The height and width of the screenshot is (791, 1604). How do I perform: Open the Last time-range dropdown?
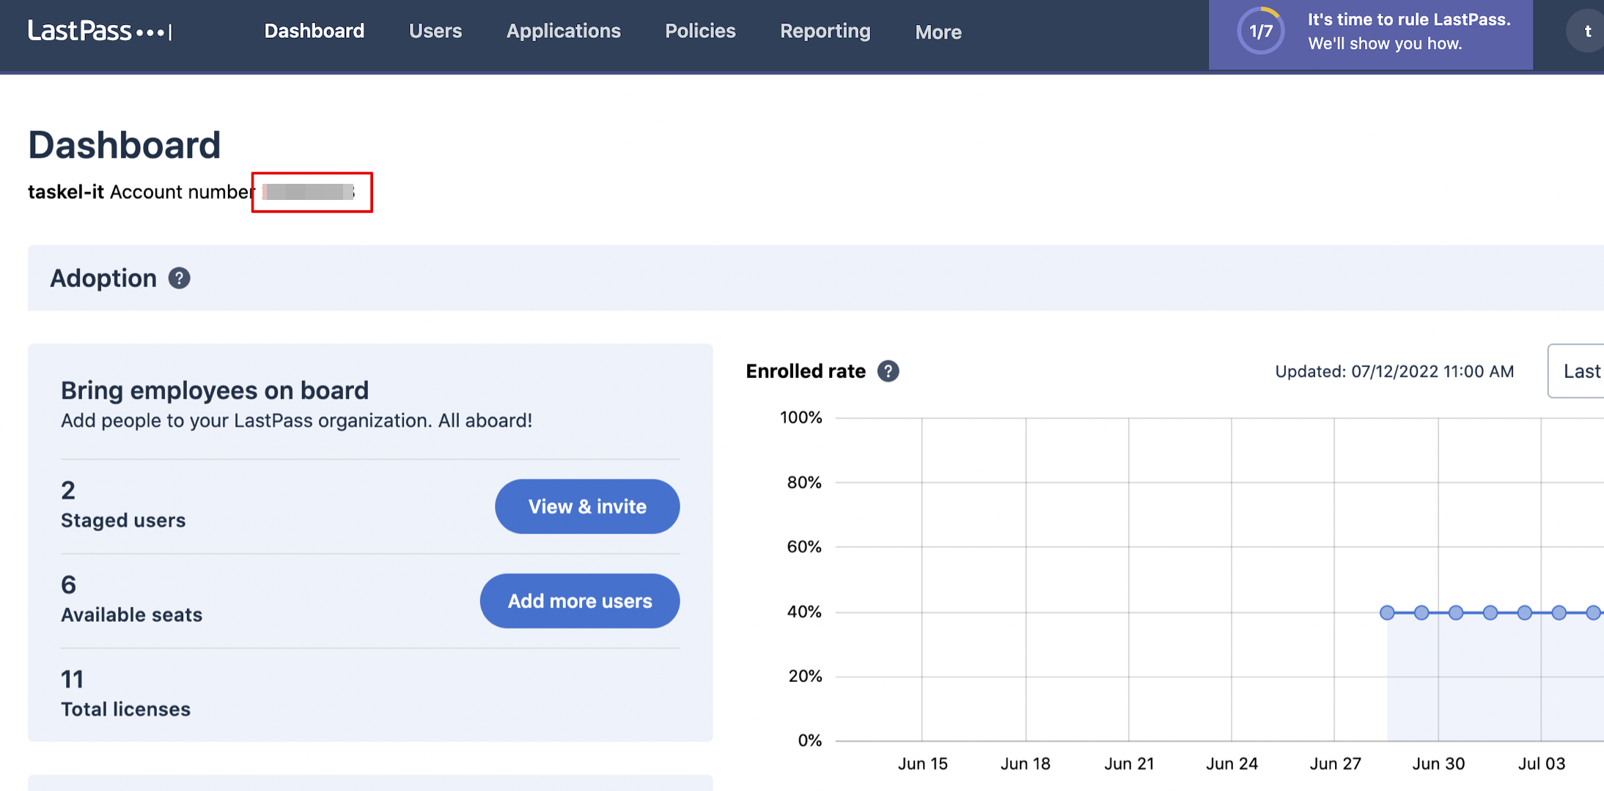tap(1580, 371)
